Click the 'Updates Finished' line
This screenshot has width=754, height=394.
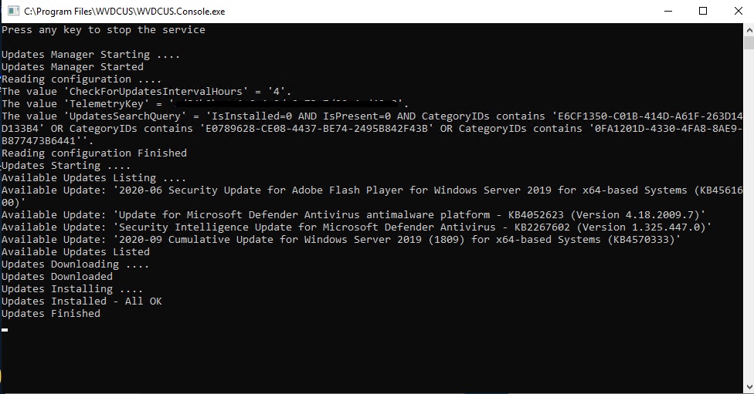tap(51, 314)
